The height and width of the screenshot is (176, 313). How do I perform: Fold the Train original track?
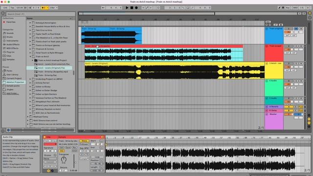267,29
